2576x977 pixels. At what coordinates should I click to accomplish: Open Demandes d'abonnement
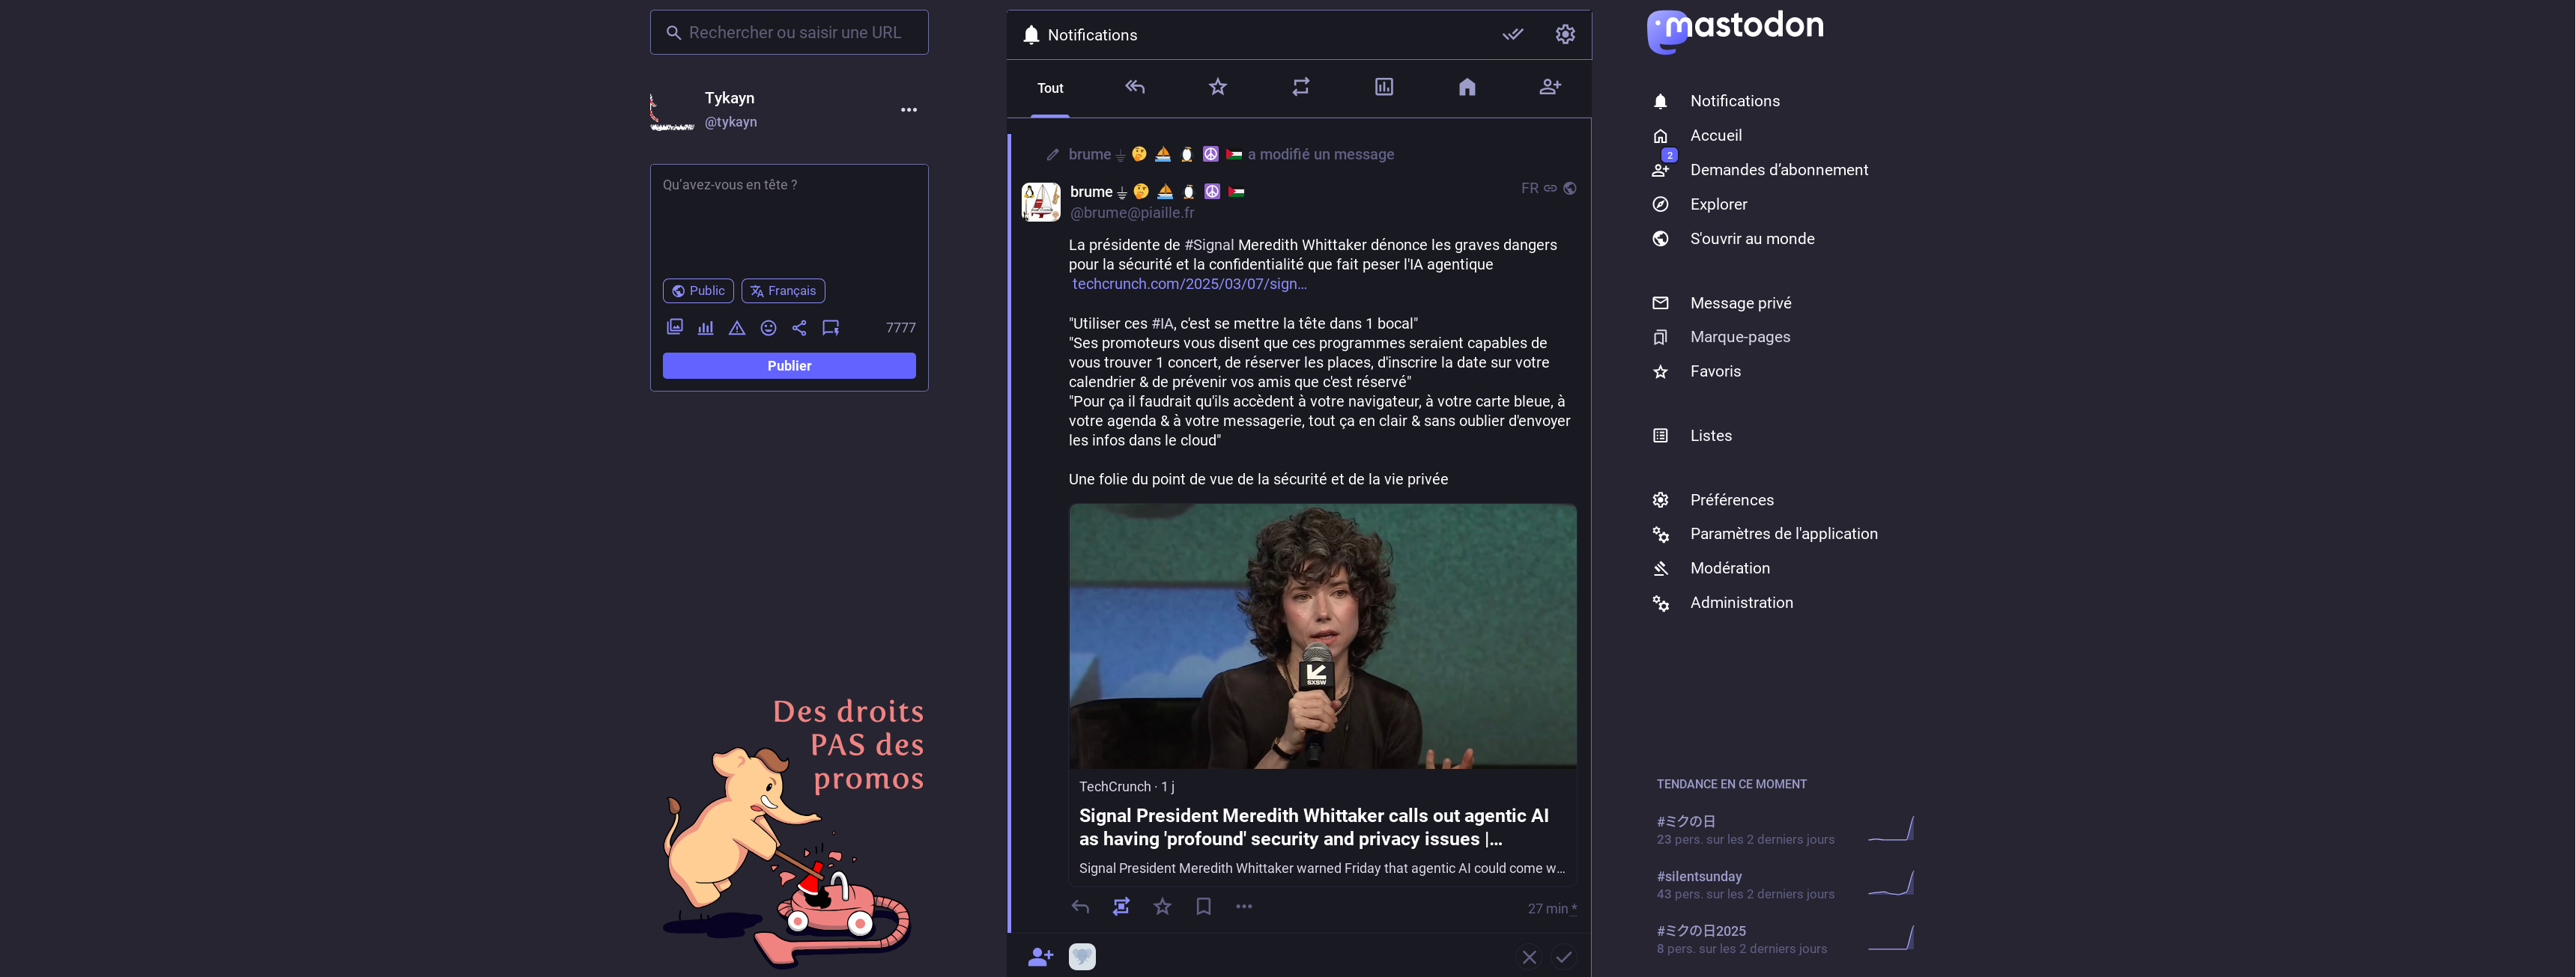(x=1778, y=170)
